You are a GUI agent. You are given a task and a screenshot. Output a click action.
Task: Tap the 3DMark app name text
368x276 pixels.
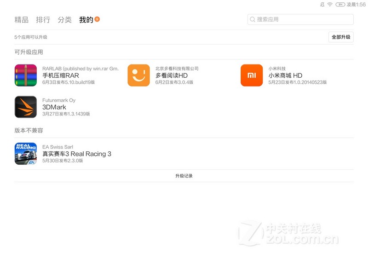coord(54,107)
